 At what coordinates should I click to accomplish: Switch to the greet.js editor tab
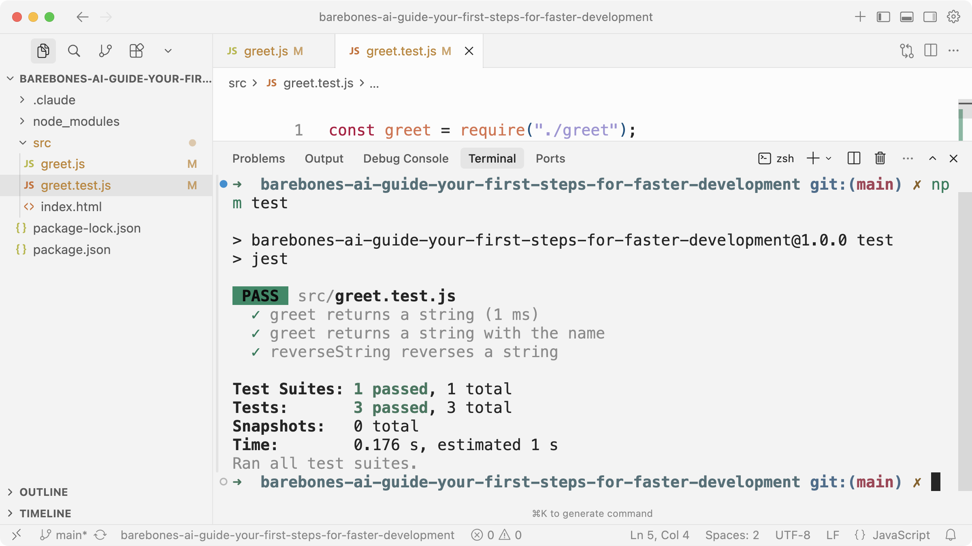click(x=266, y=51)
